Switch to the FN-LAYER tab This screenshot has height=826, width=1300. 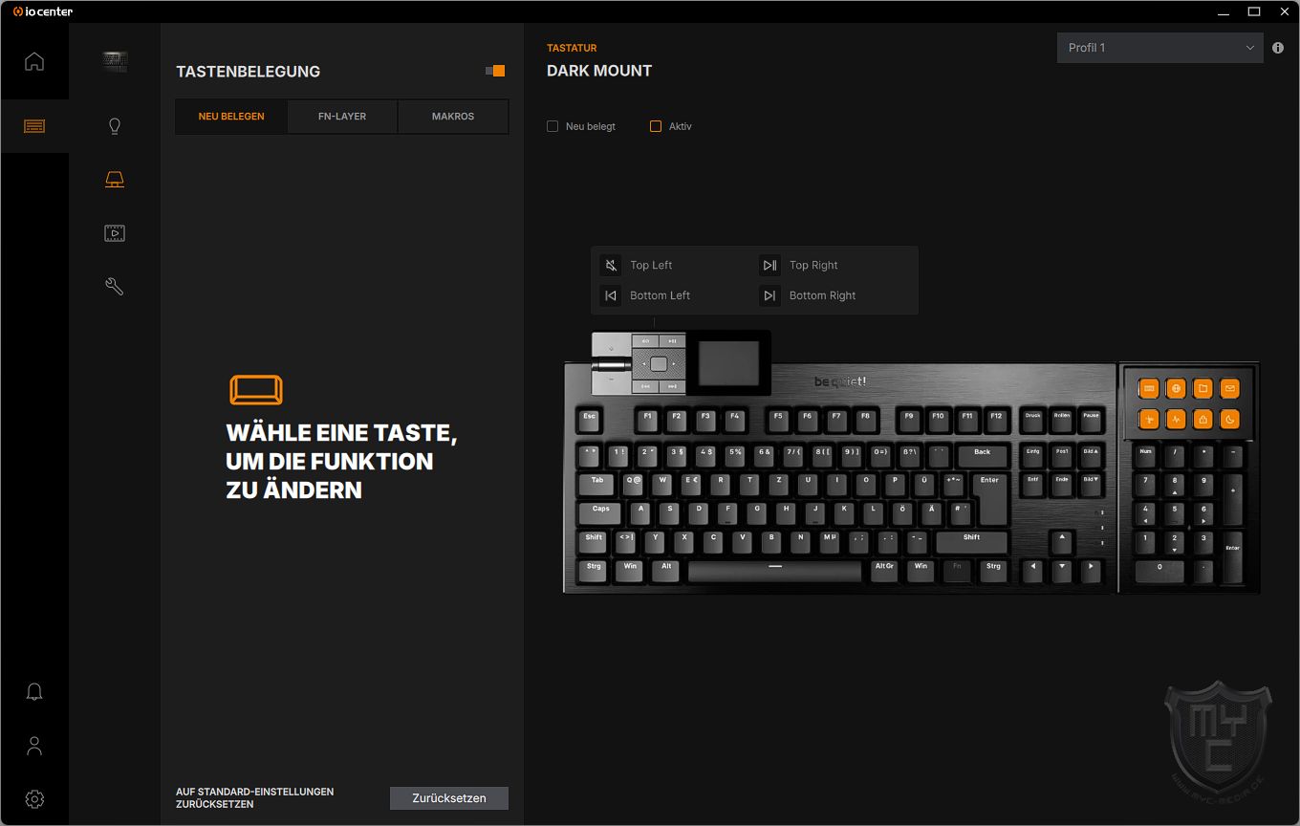tap(342, 117)
